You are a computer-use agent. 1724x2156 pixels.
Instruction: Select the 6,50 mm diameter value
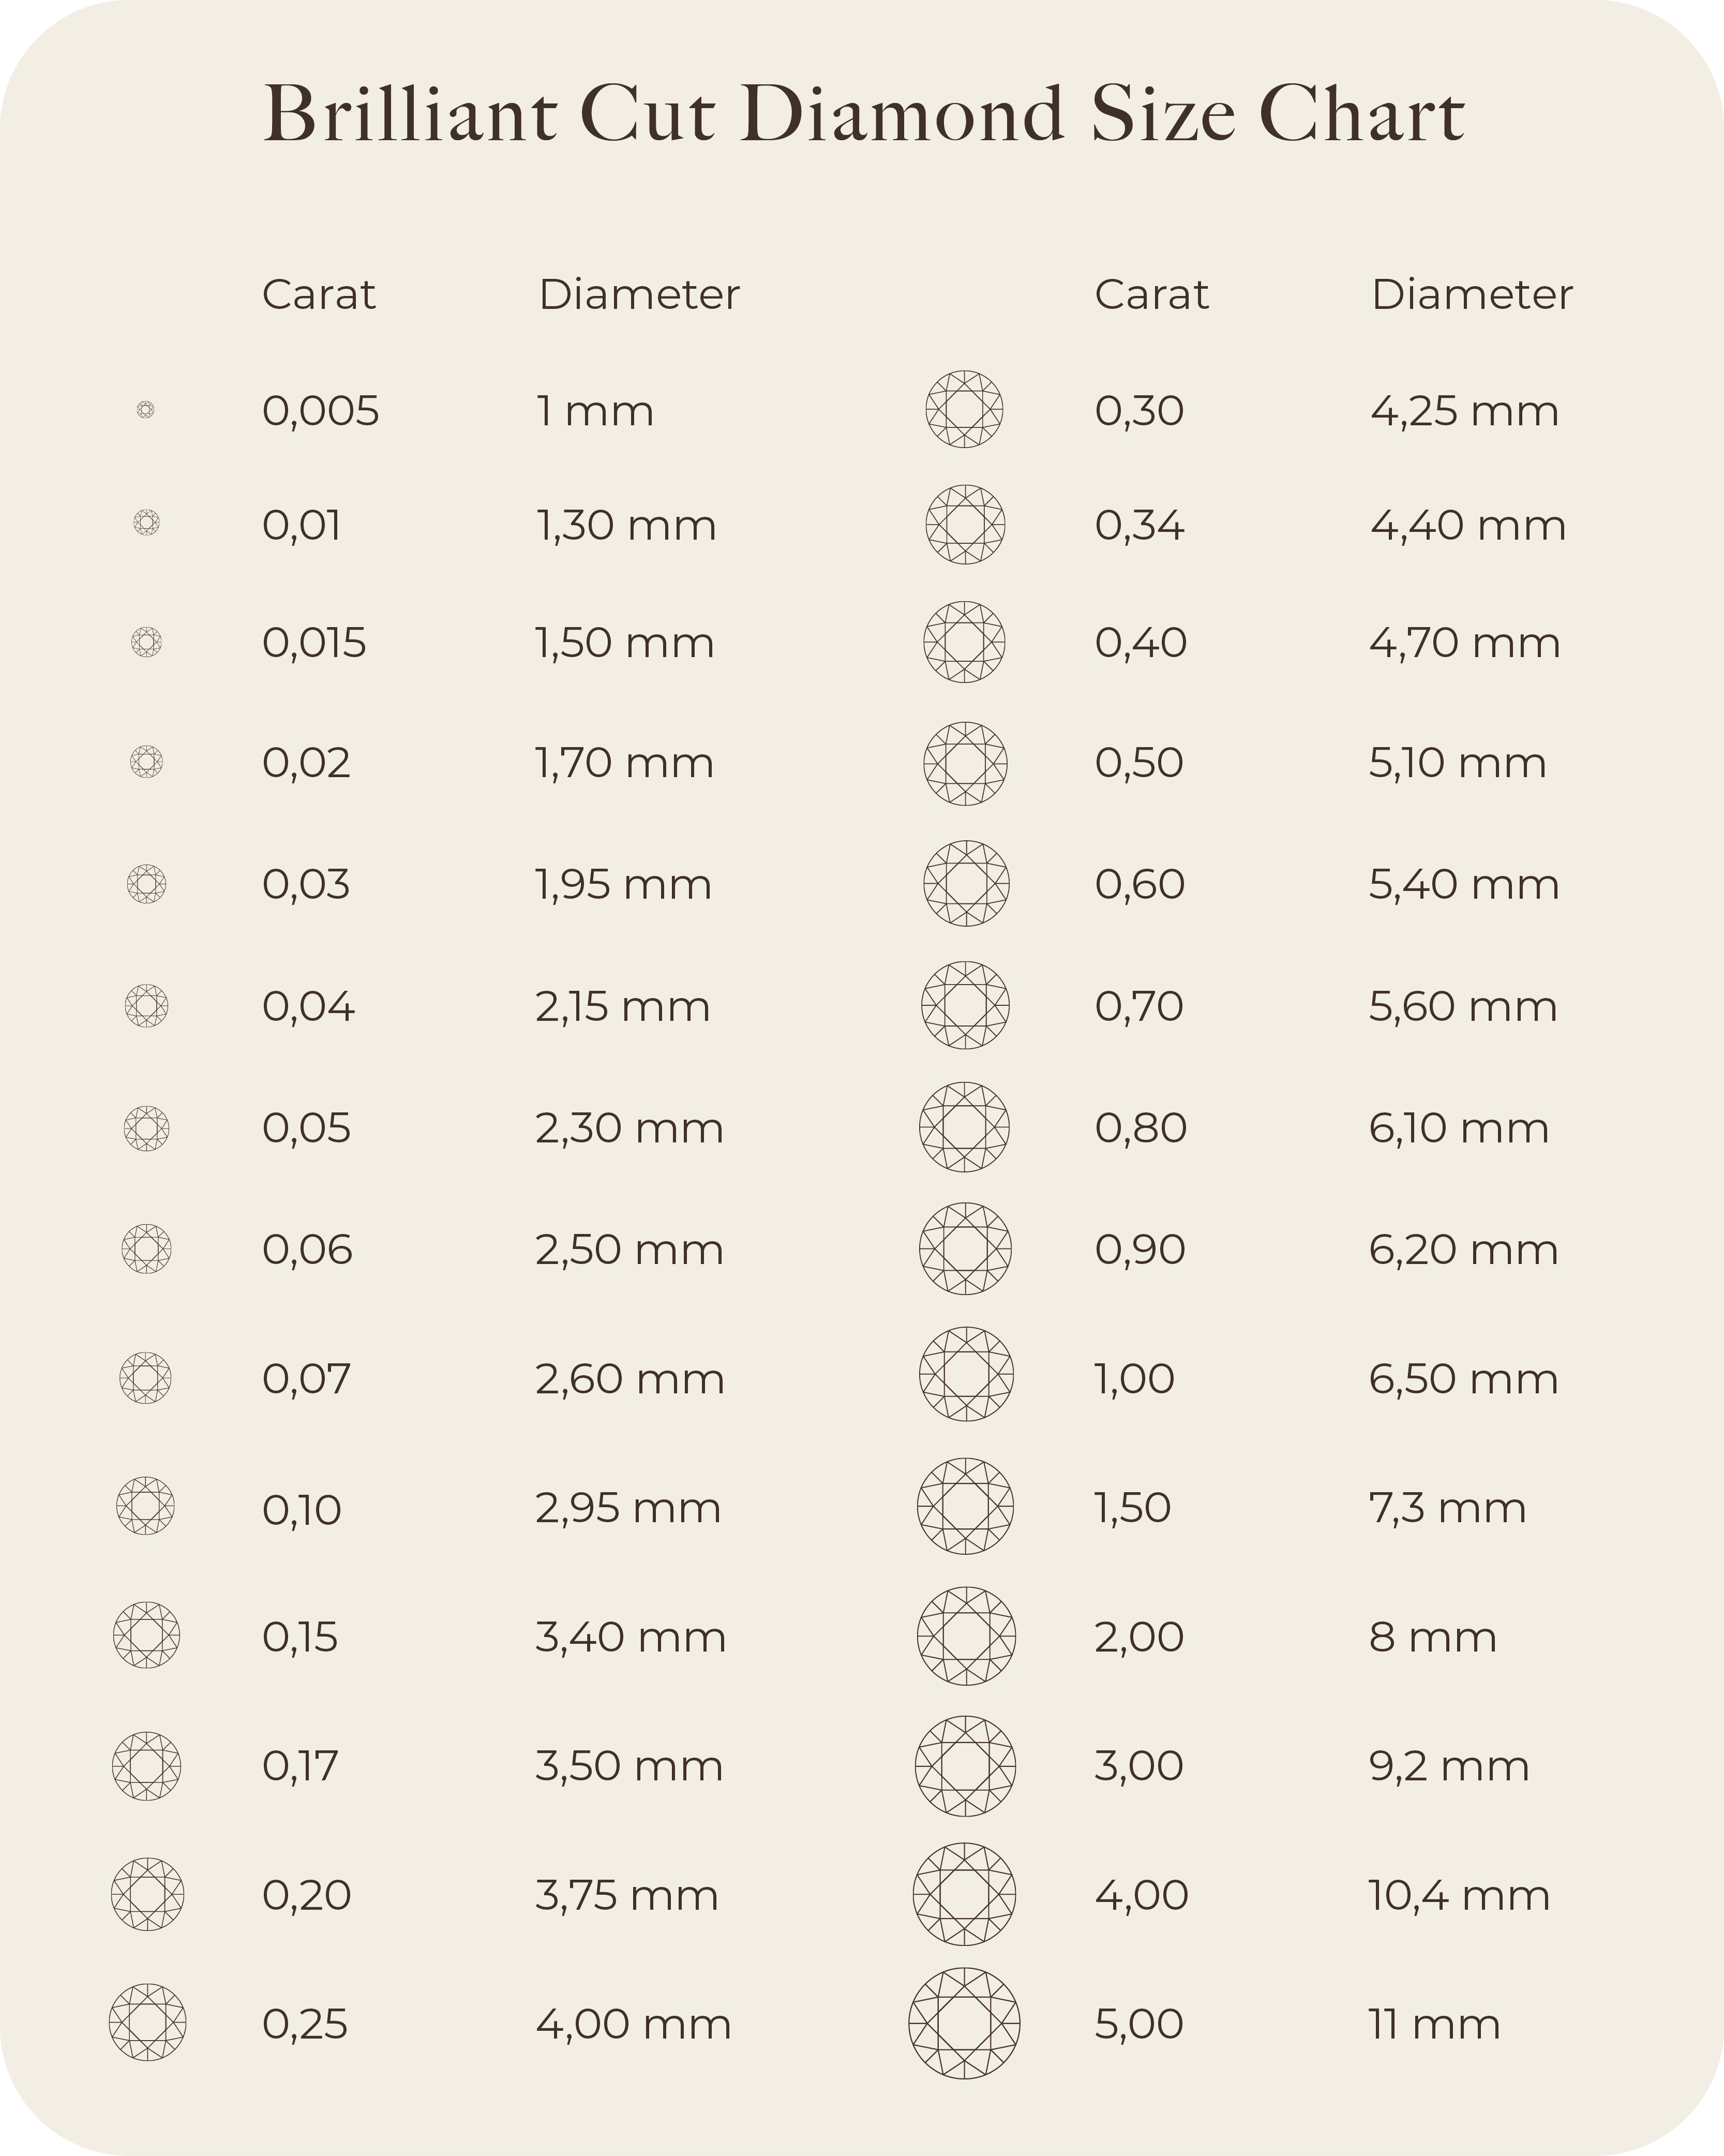point(1463,1379)
